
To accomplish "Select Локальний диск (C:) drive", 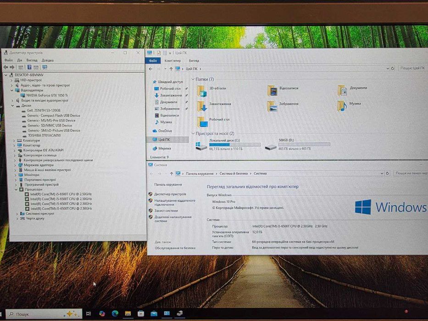I will (228, 144).
